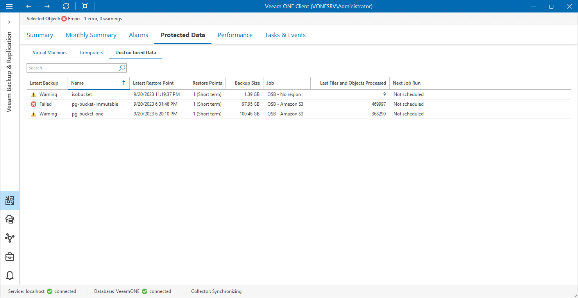Select the isobucket row name
This screenshot has height=298, width=578.
(x=82, y=94)
